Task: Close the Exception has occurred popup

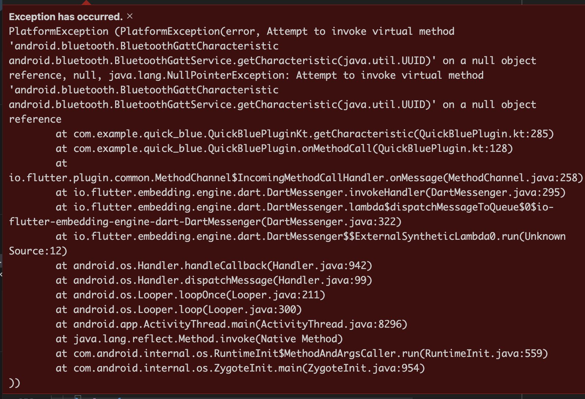Action: (x=129, y=16)
